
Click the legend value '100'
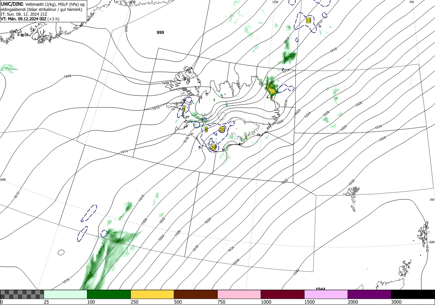[x=91, y=302]
